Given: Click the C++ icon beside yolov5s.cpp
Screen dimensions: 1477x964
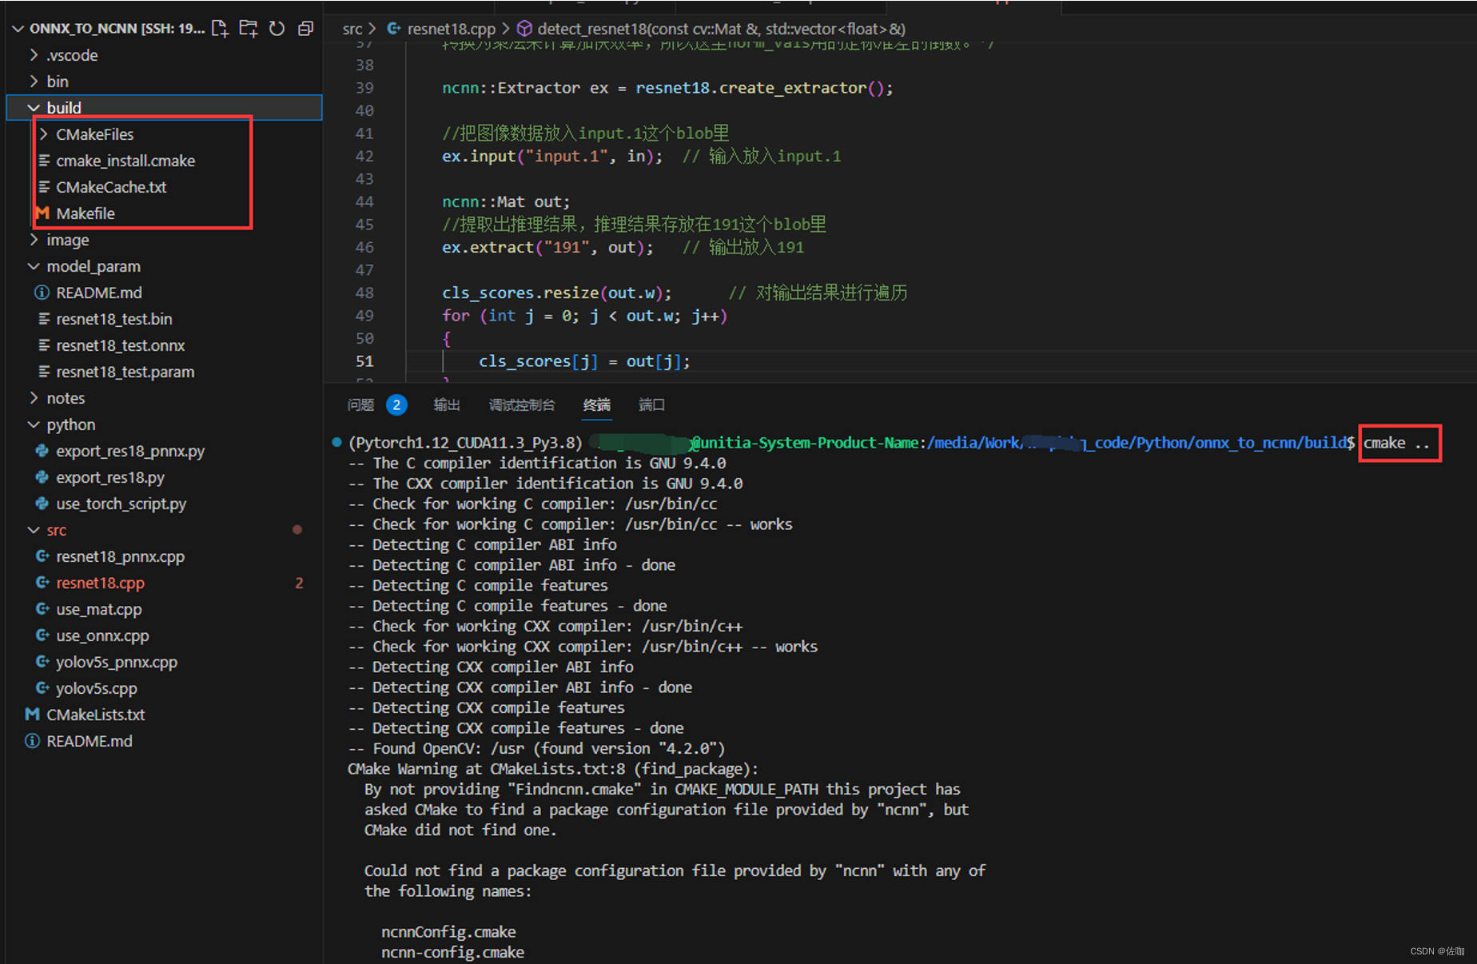Looking at the screenshot, I should [x=42, y=688].
